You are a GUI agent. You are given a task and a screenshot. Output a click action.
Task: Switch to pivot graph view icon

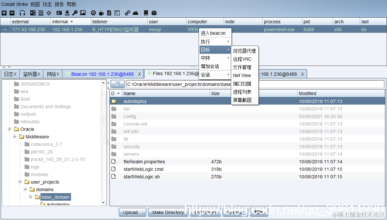point(33,13)
